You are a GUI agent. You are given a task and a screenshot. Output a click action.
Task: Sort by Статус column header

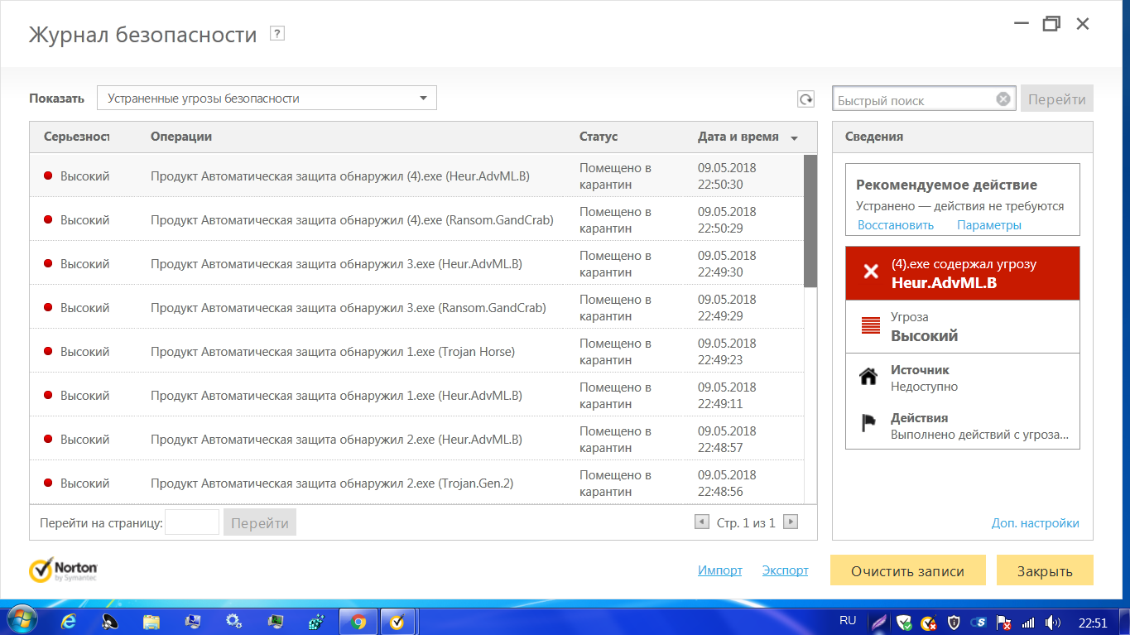[x=599, y=137]
